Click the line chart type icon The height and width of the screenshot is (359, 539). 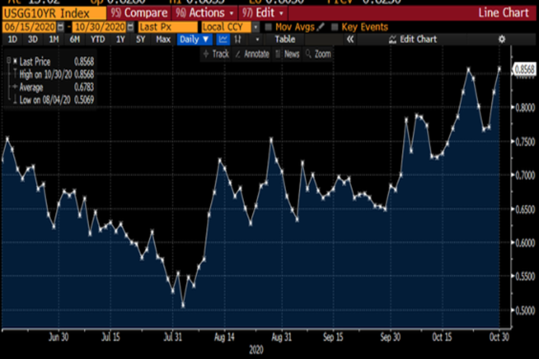(223, 39)
